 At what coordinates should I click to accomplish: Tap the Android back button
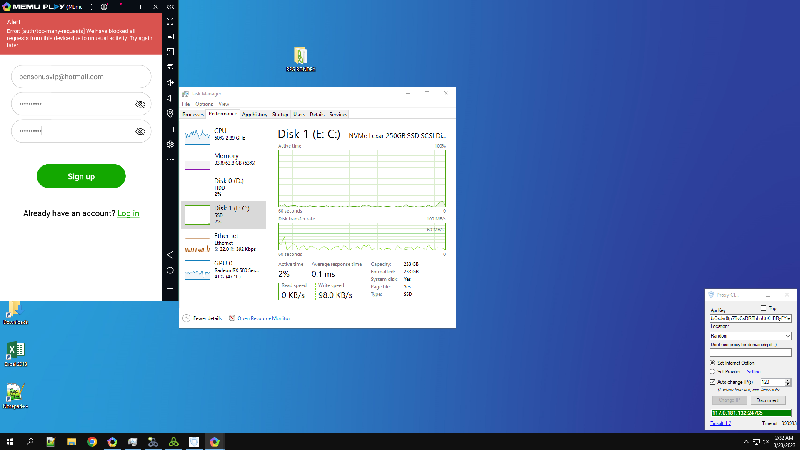(170, 255)
